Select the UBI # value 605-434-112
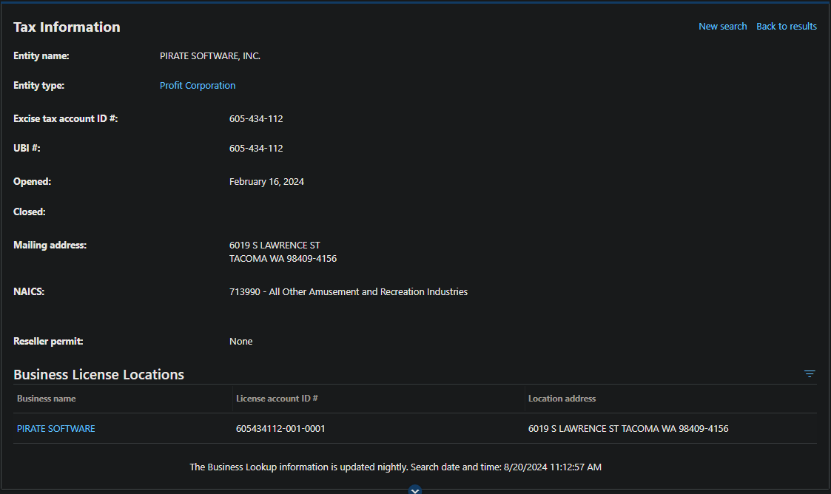The width and height of the screenshot is (831, 494). coord(256,149)
